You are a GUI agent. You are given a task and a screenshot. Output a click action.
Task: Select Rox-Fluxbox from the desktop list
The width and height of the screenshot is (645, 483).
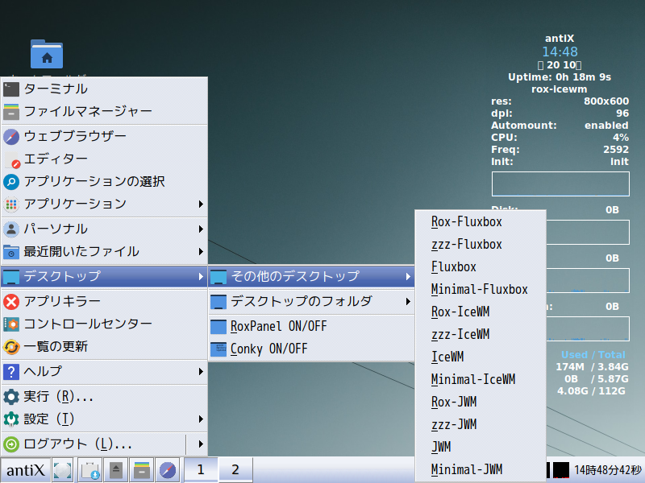[x=481, y=222]
